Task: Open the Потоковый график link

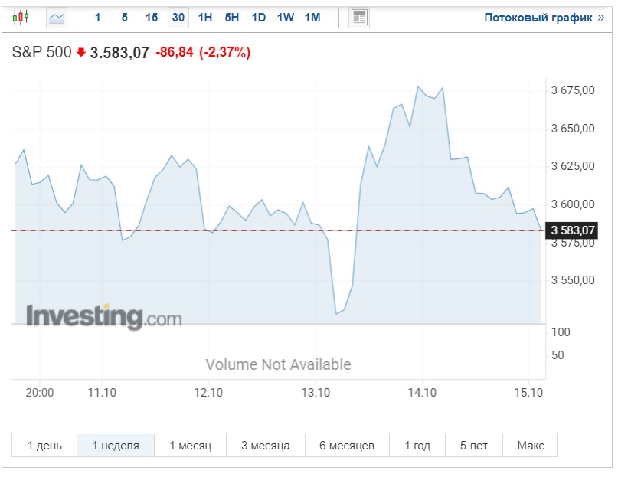Action: [x=544, y=18]
